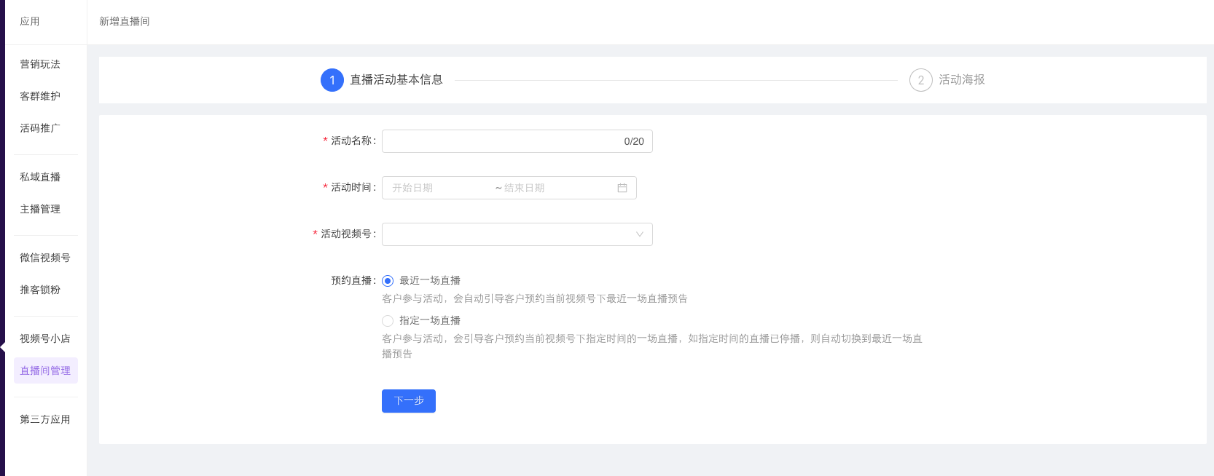The height and width of the screenshot is (476, 1214).
Task: Open 第三方应用 in the sidebar
Action: [45, 420]
